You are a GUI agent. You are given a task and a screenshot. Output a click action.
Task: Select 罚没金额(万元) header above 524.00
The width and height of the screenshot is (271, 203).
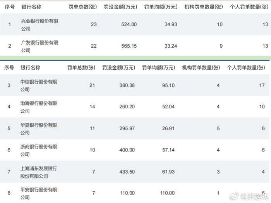tap(120, 7)
